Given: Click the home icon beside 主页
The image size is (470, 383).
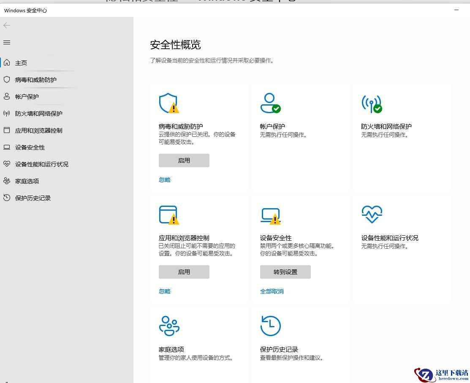Looking at the screenshot, I should click(7, 62).
